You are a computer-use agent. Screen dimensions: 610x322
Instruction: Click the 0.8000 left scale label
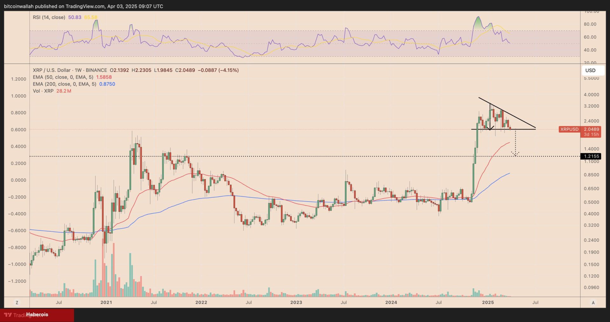point(19,113)
